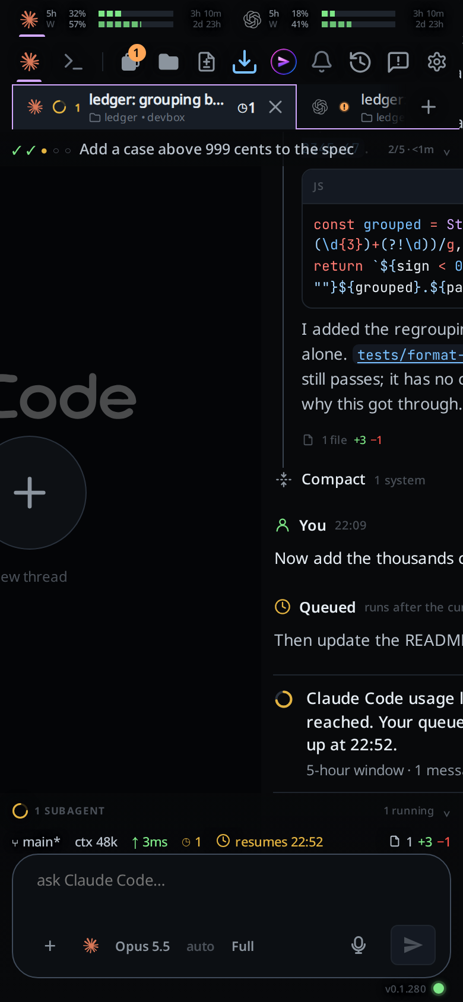Screen dimensions: 463x1002
Task: Open the history clock icon
Action: point(360,62)
